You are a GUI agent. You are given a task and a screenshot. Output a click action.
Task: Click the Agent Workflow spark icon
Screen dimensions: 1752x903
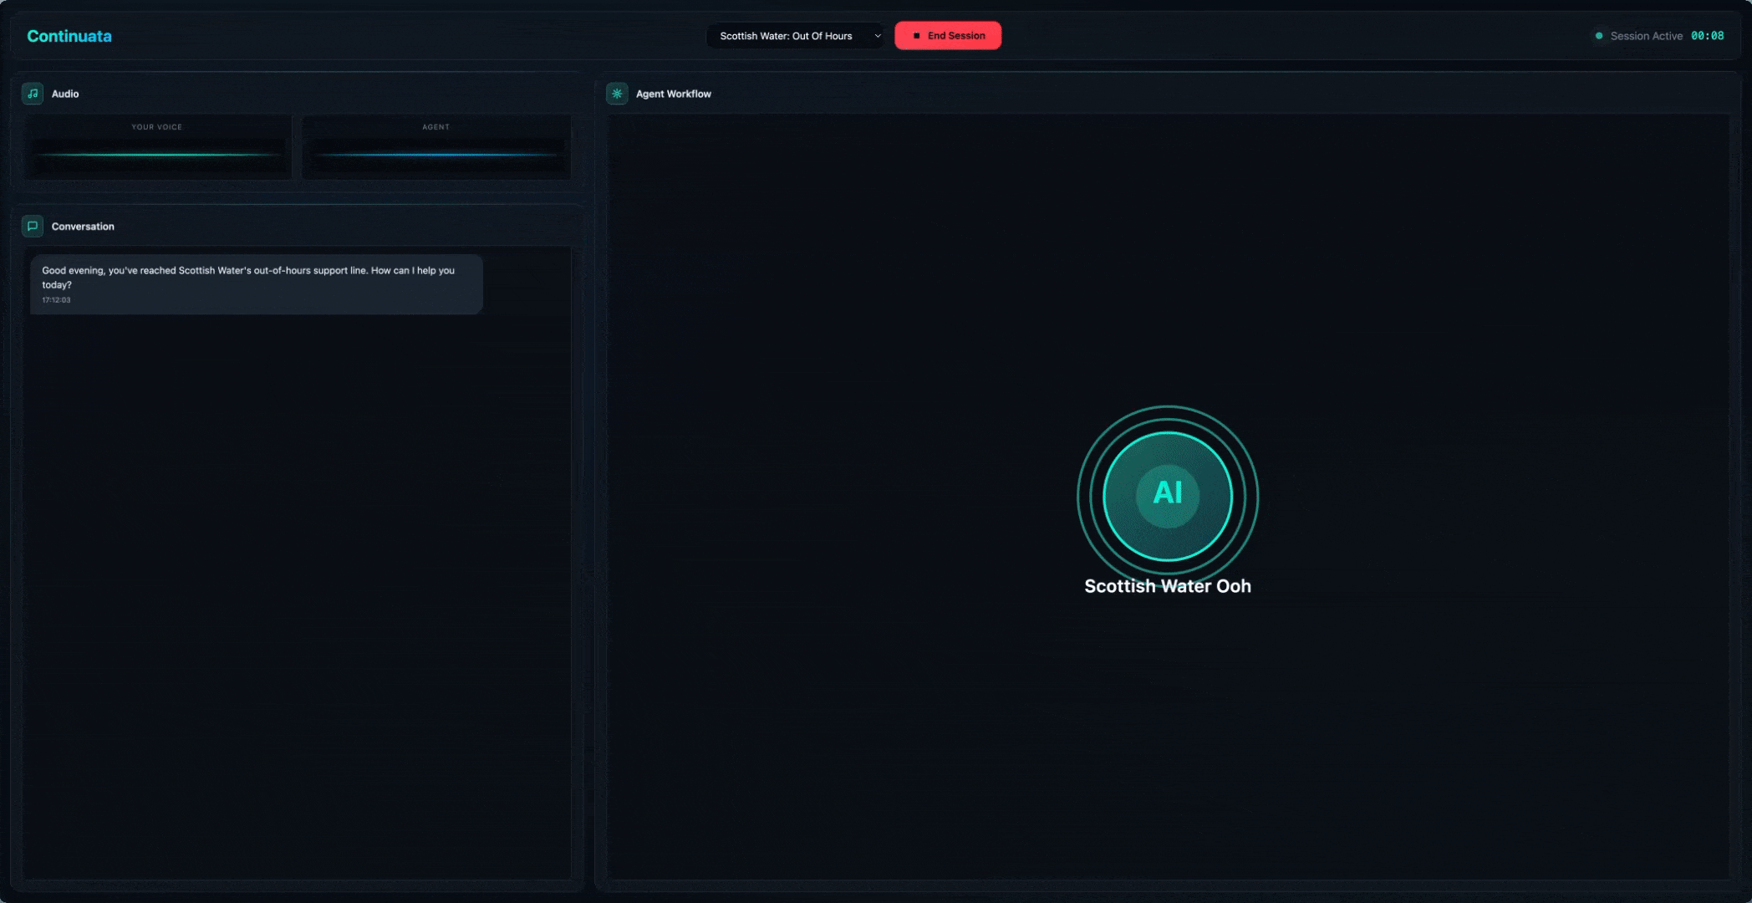point(616,94)
